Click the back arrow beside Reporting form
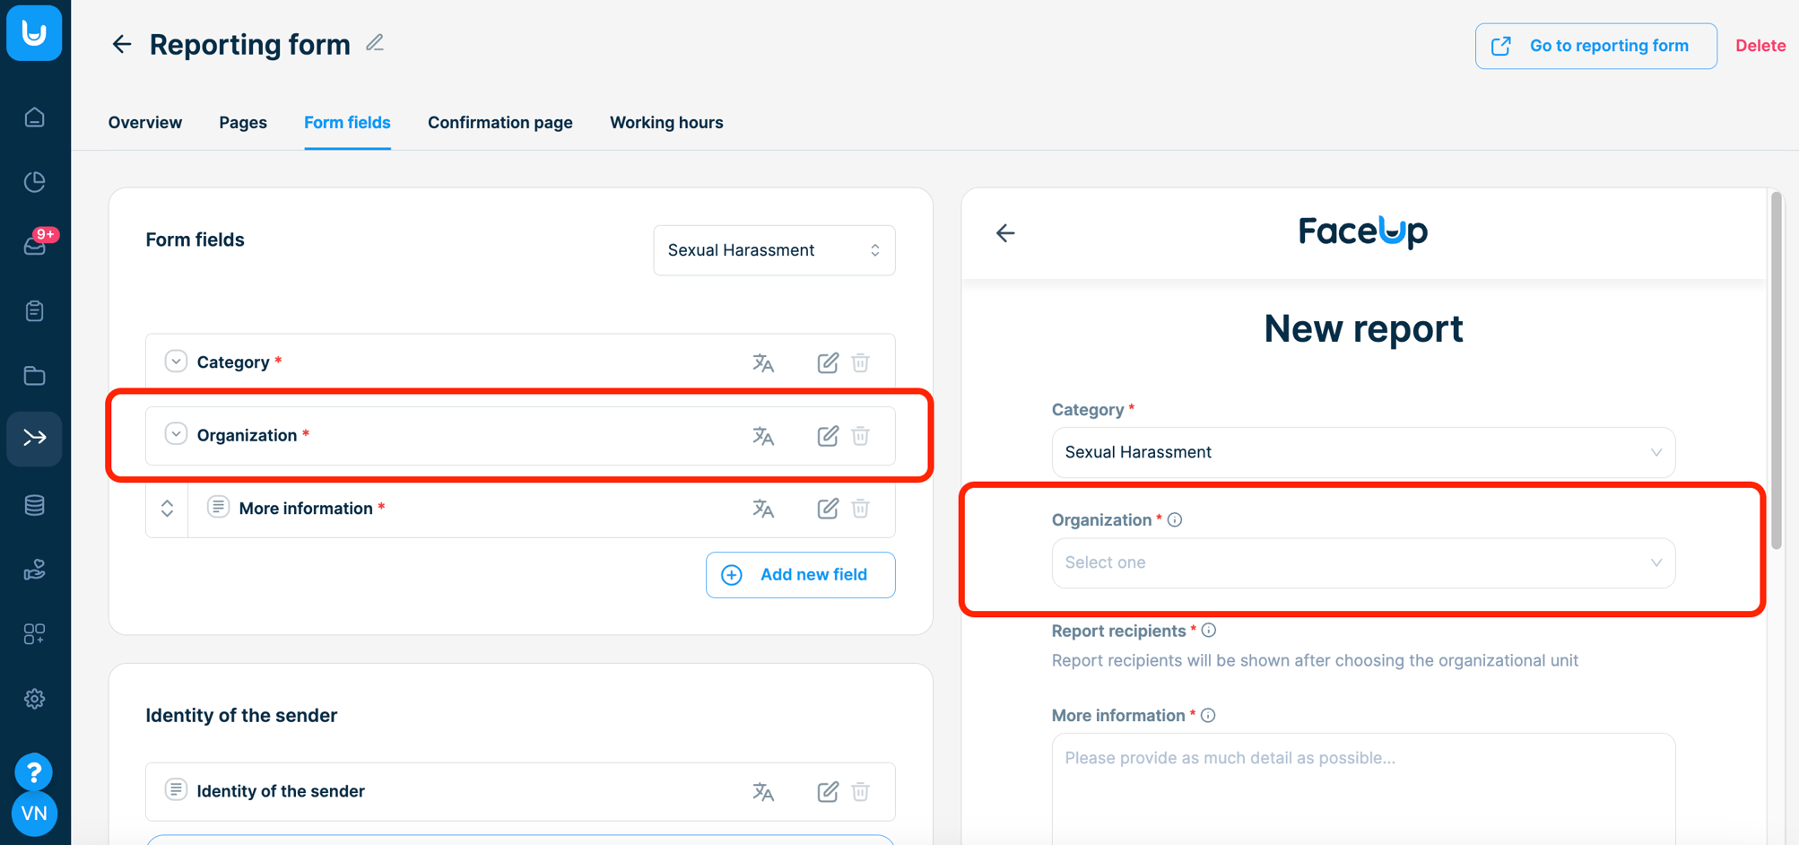Screen dimensions: 1799x845 click(121, 44)
